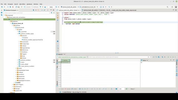Open the SQL editor toolbar button
The image size is (178, 100).
click(18, 7)
